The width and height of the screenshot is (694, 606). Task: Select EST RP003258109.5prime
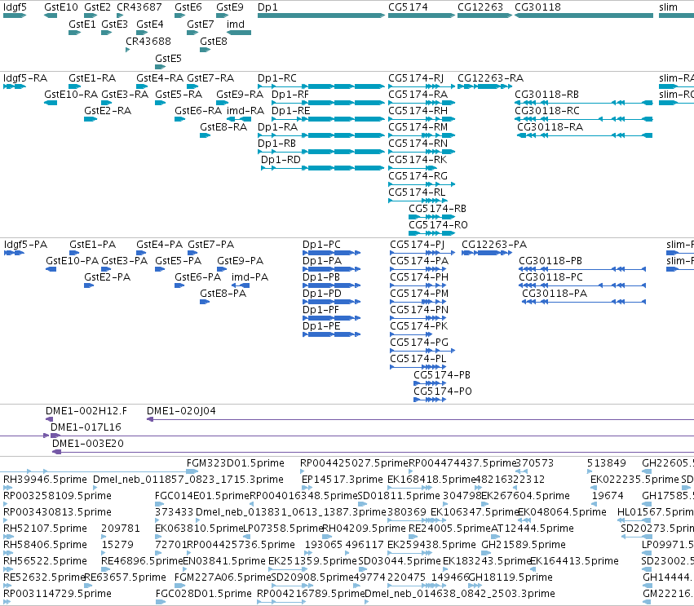pyautogui.click(x=57, y=496)
